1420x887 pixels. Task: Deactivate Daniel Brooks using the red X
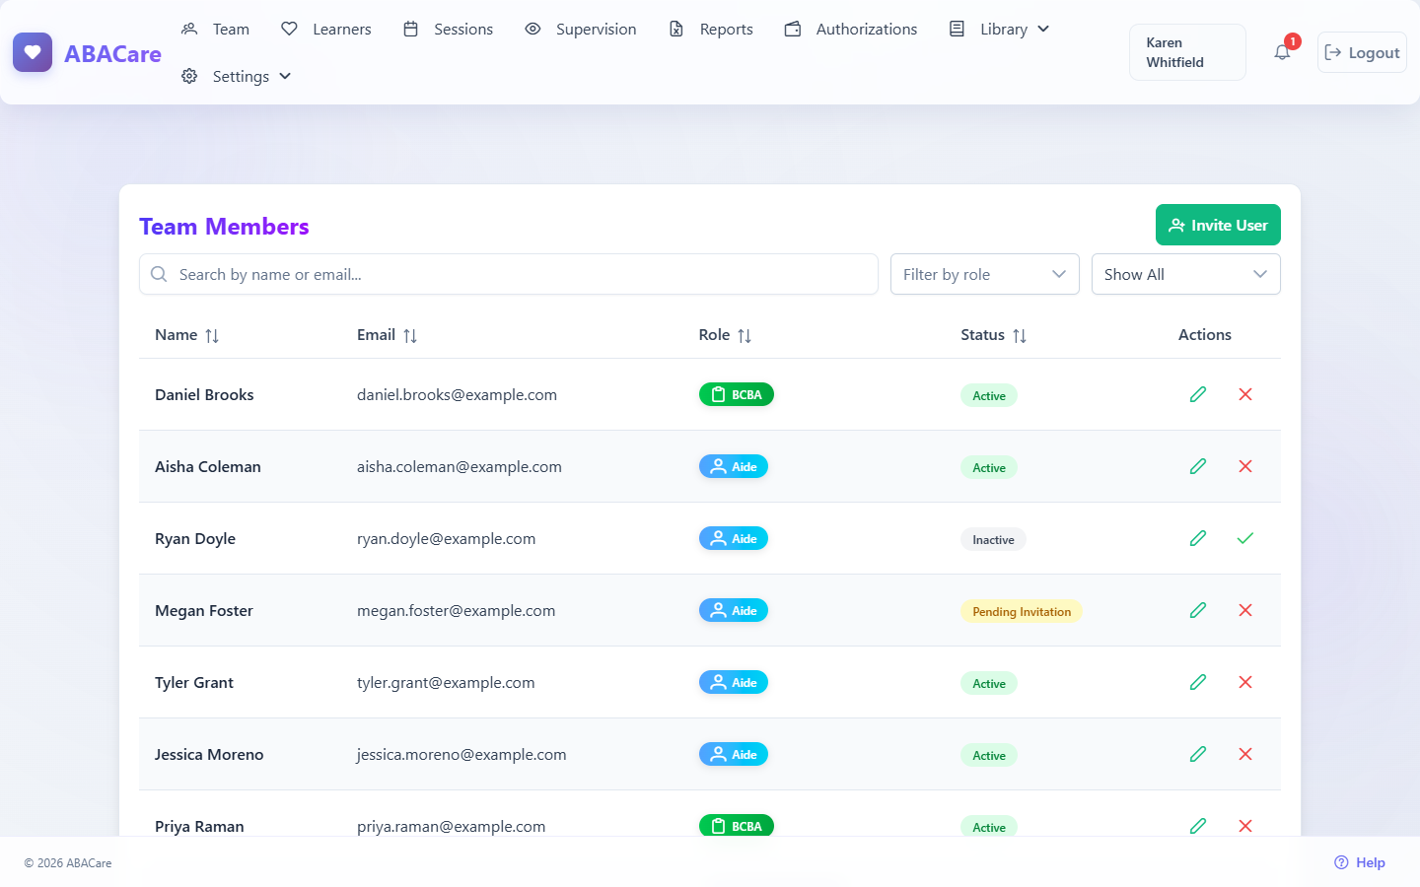pyautogui.click(x=1245, y=394)
